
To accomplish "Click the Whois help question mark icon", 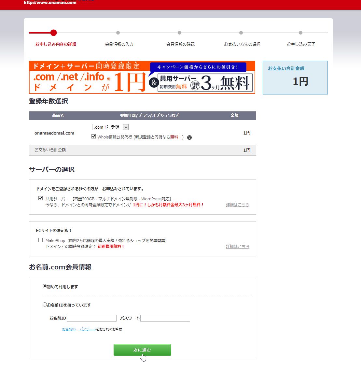I will click(189, 137).
